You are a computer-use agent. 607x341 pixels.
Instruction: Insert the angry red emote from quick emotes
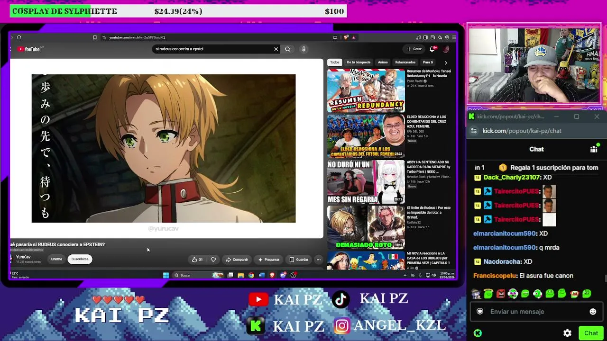[x=500, y=294]
